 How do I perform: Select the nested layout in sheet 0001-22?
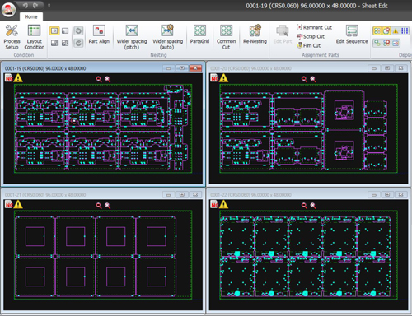(x=308, y=255)
